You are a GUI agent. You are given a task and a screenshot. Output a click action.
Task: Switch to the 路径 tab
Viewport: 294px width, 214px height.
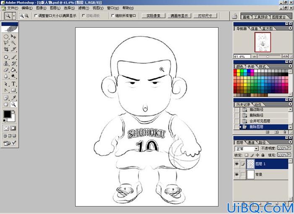262,143
